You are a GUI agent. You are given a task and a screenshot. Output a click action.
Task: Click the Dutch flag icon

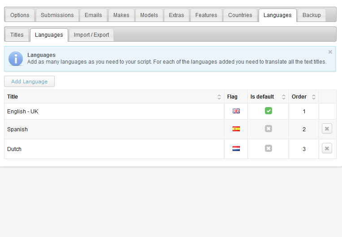click(236, 148)
